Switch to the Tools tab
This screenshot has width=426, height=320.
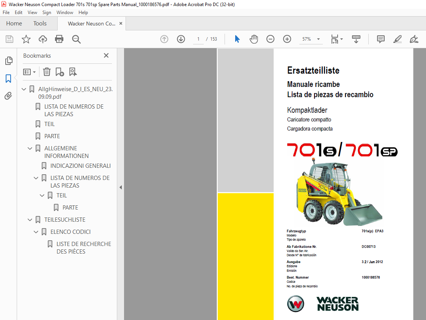click(x=40, y=24)
